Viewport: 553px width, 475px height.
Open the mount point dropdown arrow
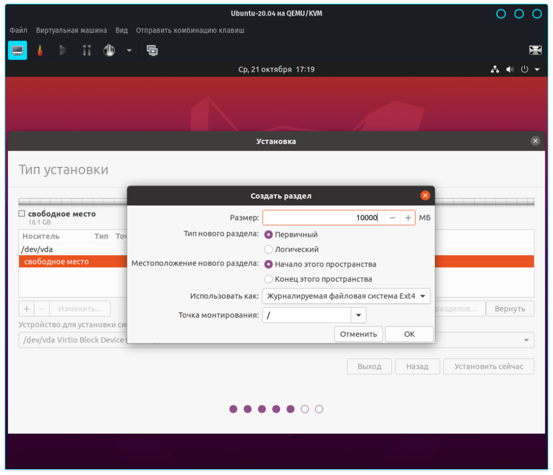[x=359, y=315]
